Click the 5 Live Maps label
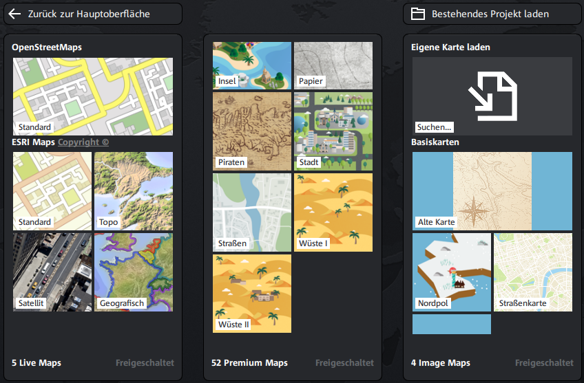 pyautogui.click(x=36, y=363)
